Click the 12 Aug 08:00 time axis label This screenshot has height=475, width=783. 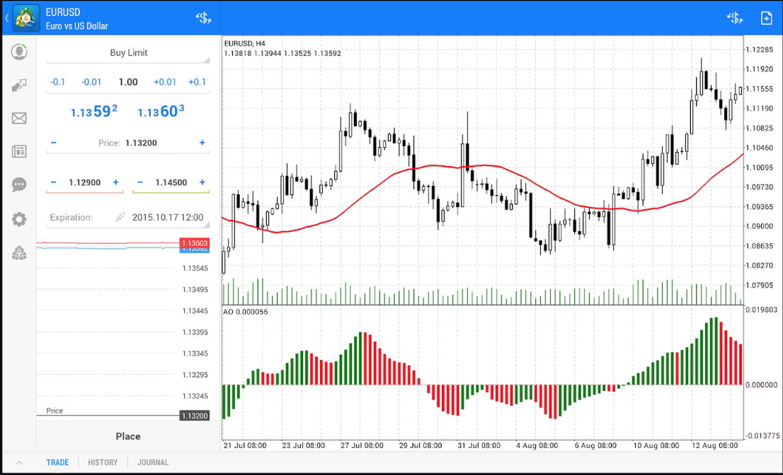tap(714, 445)
